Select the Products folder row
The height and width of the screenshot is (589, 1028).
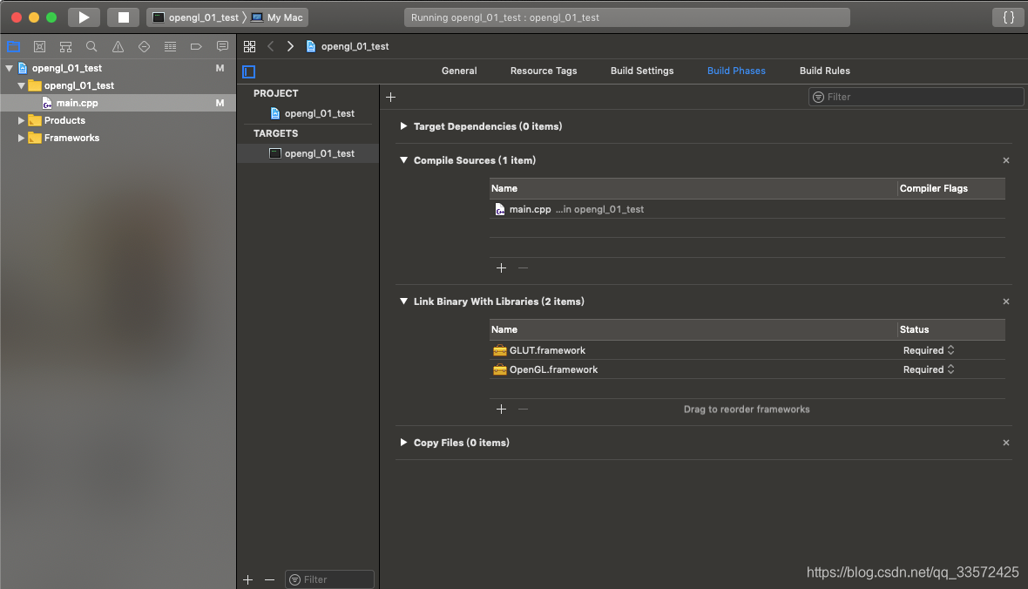point(118,121)
